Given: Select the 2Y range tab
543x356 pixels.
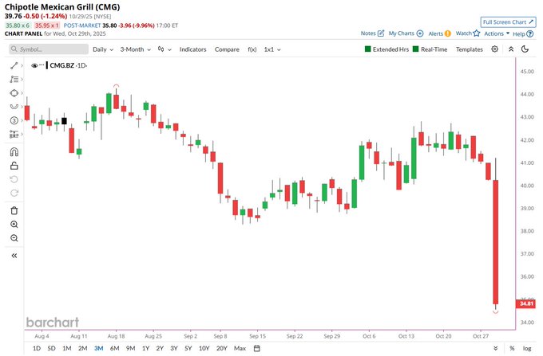Looking at the screenshot, I should 160,348.
